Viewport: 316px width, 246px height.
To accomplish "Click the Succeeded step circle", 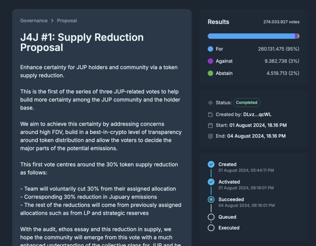I will tap(211, 199).
